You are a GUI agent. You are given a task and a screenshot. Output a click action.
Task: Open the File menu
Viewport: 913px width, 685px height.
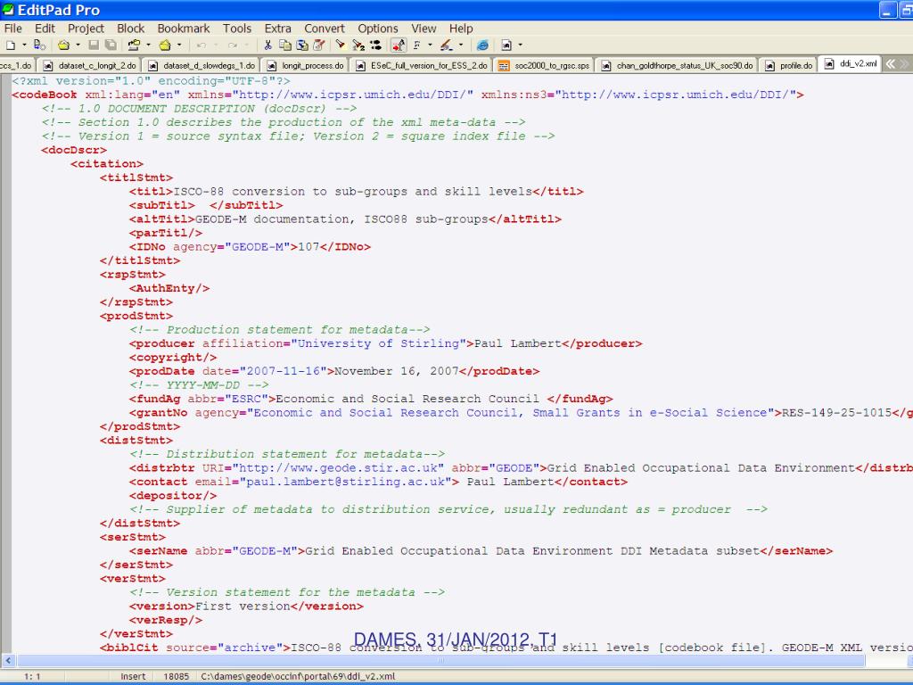pyautogui.click(x=12, y=28)
